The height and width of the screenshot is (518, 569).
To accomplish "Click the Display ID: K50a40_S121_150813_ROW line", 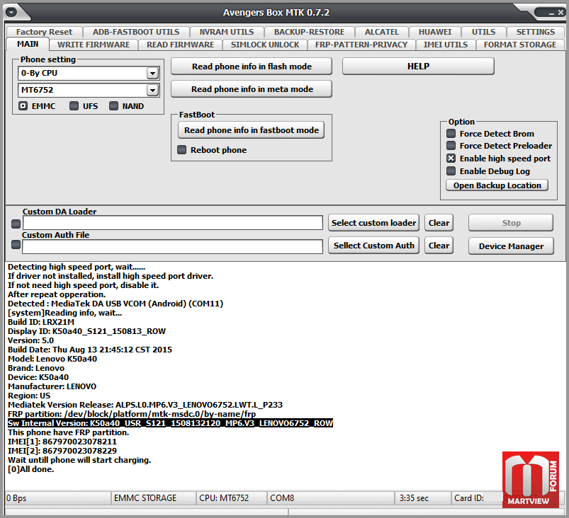I will pyautogui.click(x=86, y=331).
